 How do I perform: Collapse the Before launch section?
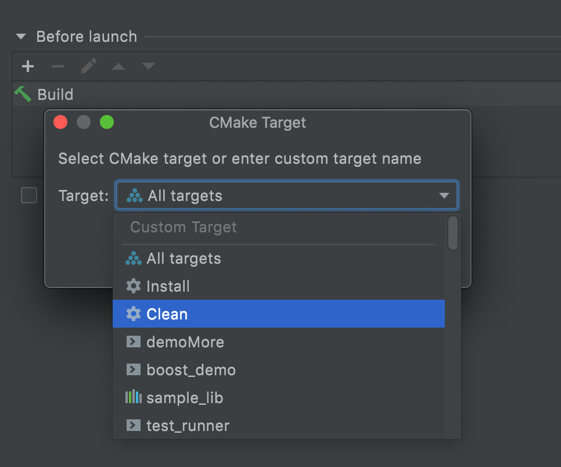pyautogui.click(x=21, y=37)
